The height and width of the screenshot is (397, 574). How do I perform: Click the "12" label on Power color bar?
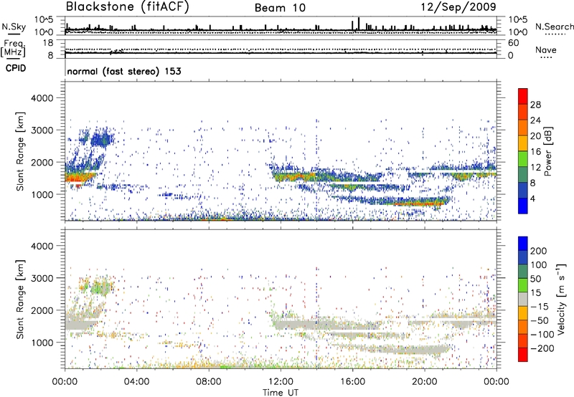pyautogui.click(x=535, y=167)
